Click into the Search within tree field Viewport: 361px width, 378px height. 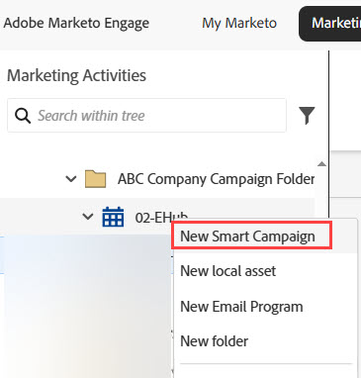pyautogui.click(x=146, y=116)
